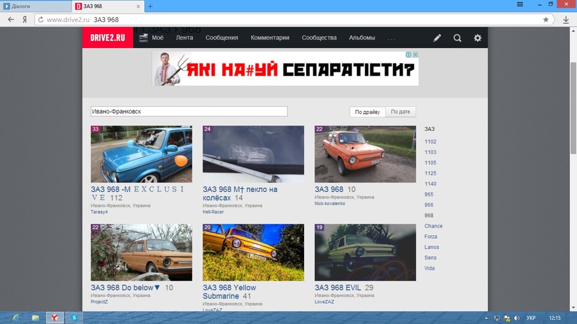Screen dimensions: 577x324
Task: Close the ЗАЗ 968 tab
Action: point(138,6)
